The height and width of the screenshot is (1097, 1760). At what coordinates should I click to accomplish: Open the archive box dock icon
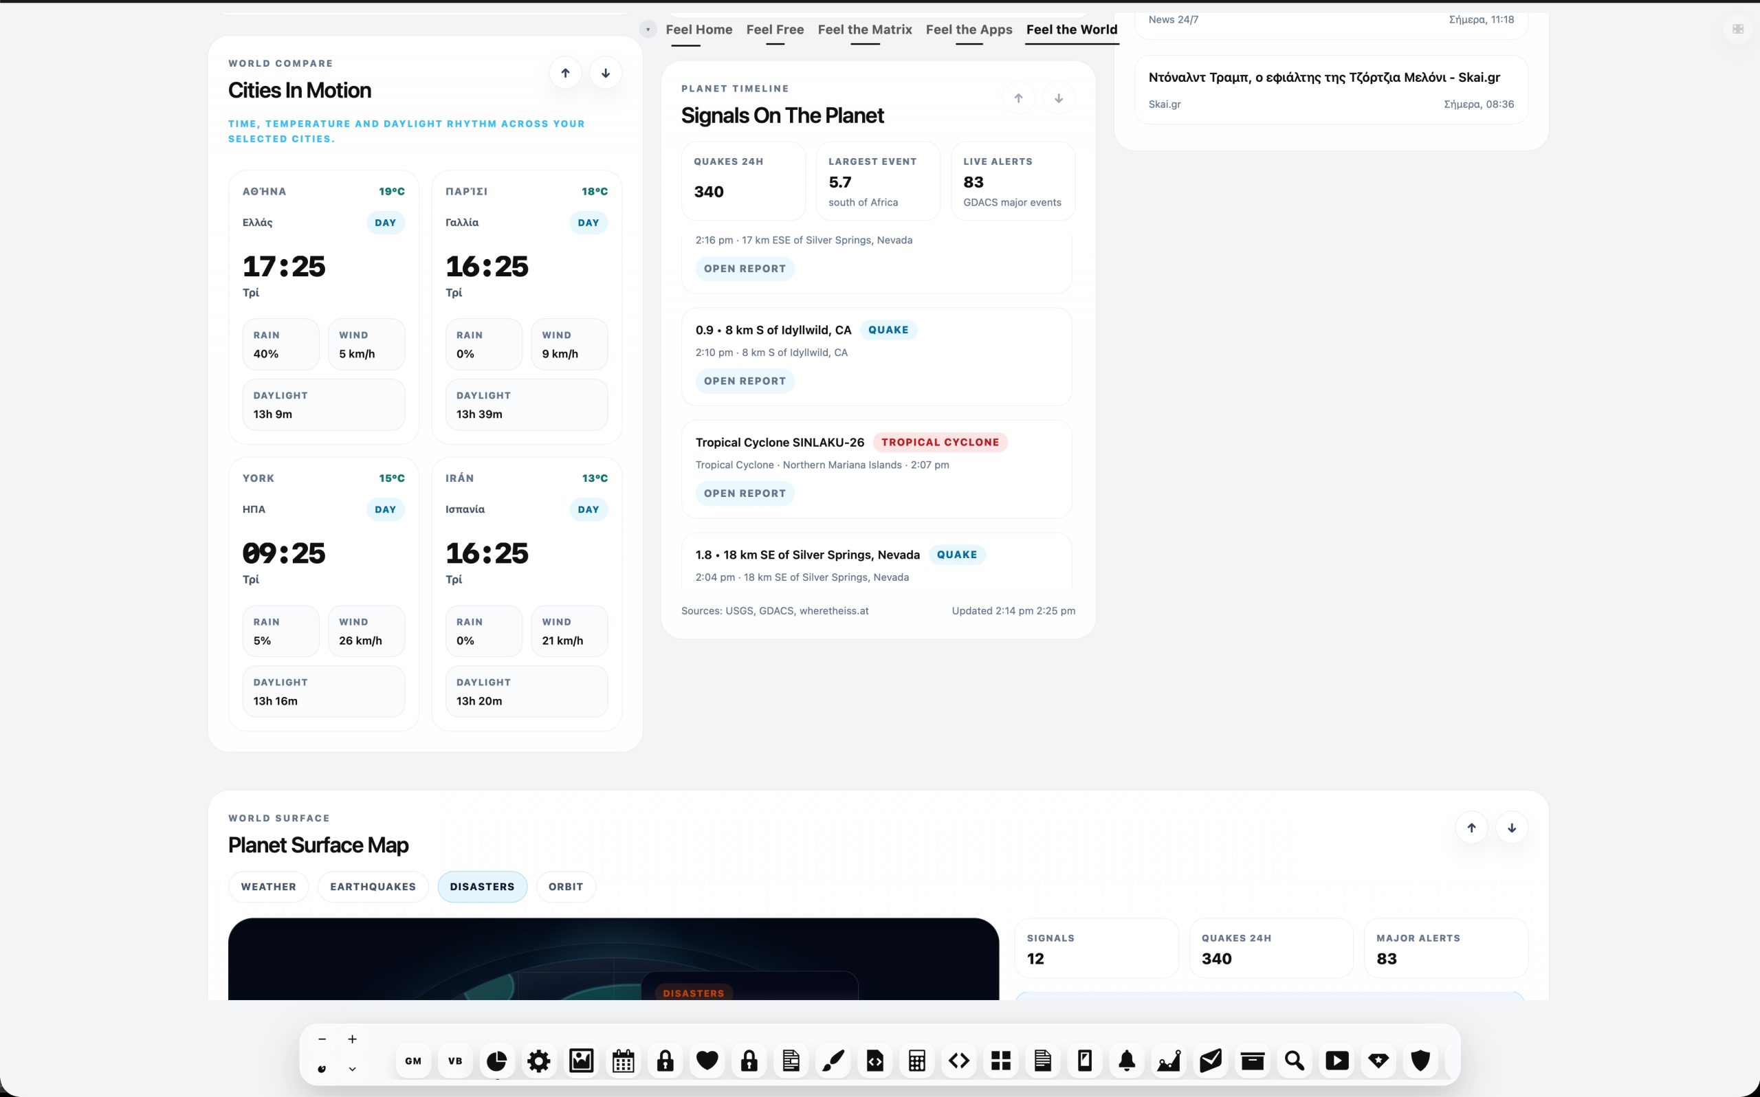[1252, 1061]
